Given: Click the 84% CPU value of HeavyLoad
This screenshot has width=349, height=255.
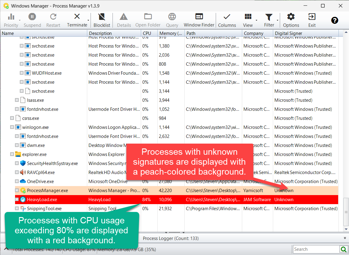Looking at the screenshot, I should [147, 200].
